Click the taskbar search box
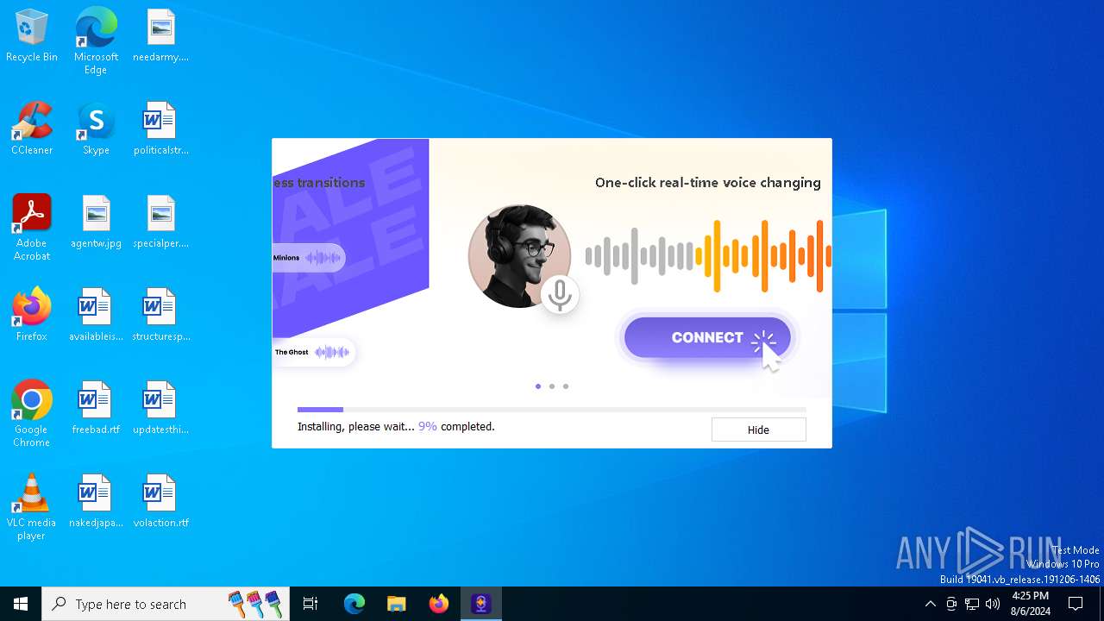The height and width of the screenshot is (621, 1104). (x=166, y=604)
